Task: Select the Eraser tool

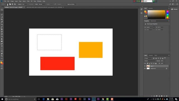Action: (x=2, y=34)
